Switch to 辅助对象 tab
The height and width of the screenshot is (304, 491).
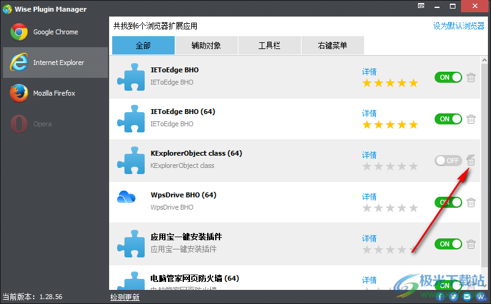pos(207,45)
